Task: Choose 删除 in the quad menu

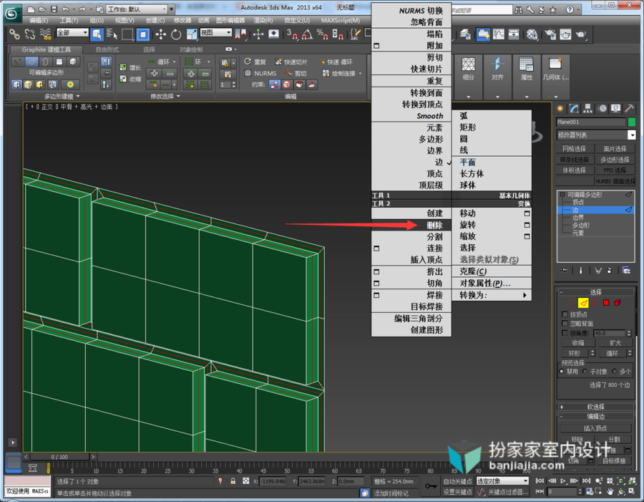Action: pyautogui.click(x=411, y=225)
